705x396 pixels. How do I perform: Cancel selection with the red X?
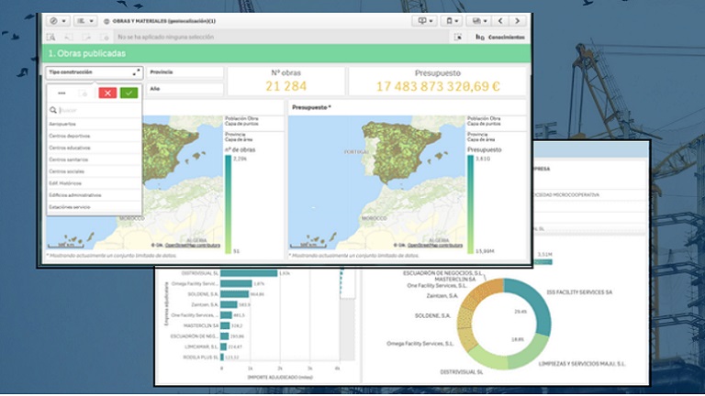click(x=107, y=93)
